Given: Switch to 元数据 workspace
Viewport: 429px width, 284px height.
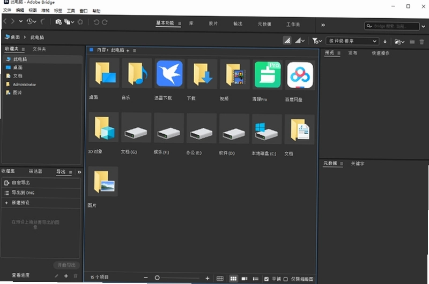Looking at the screenshot, I should pyautogui.click(x=264, y=24).
